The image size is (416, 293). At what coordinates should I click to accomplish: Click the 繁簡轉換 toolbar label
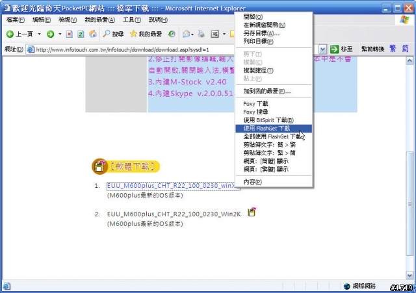(x=372, y=49)
